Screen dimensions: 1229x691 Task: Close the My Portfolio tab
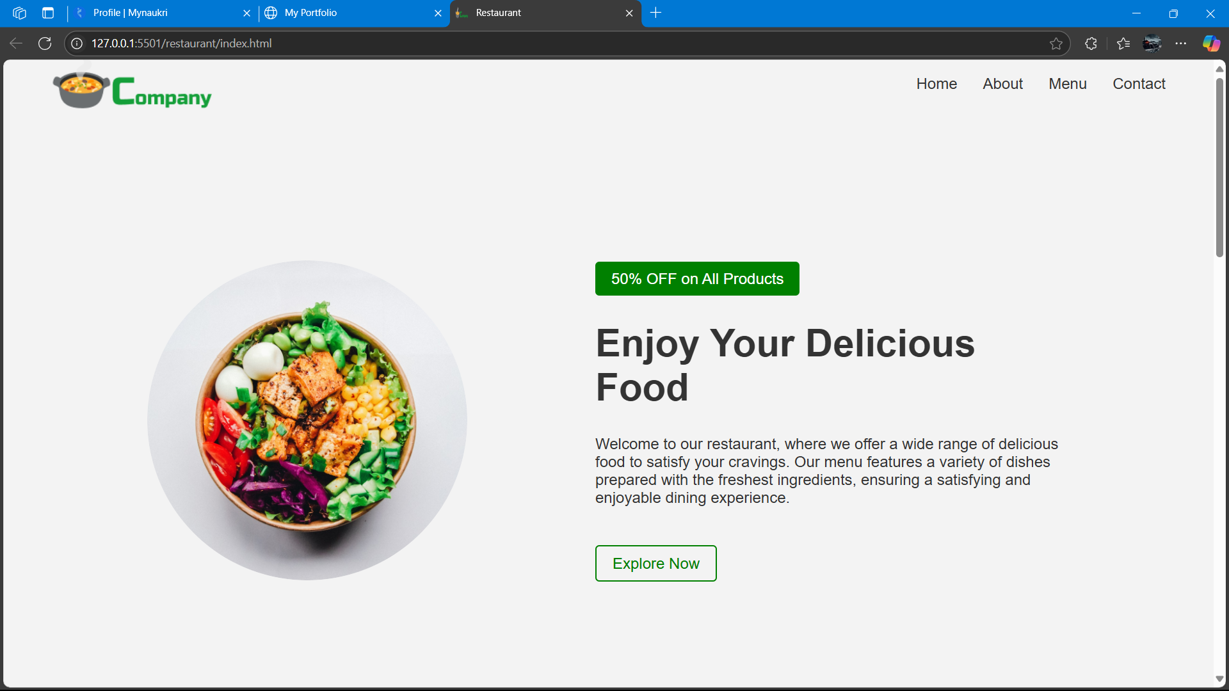(438, 13)
